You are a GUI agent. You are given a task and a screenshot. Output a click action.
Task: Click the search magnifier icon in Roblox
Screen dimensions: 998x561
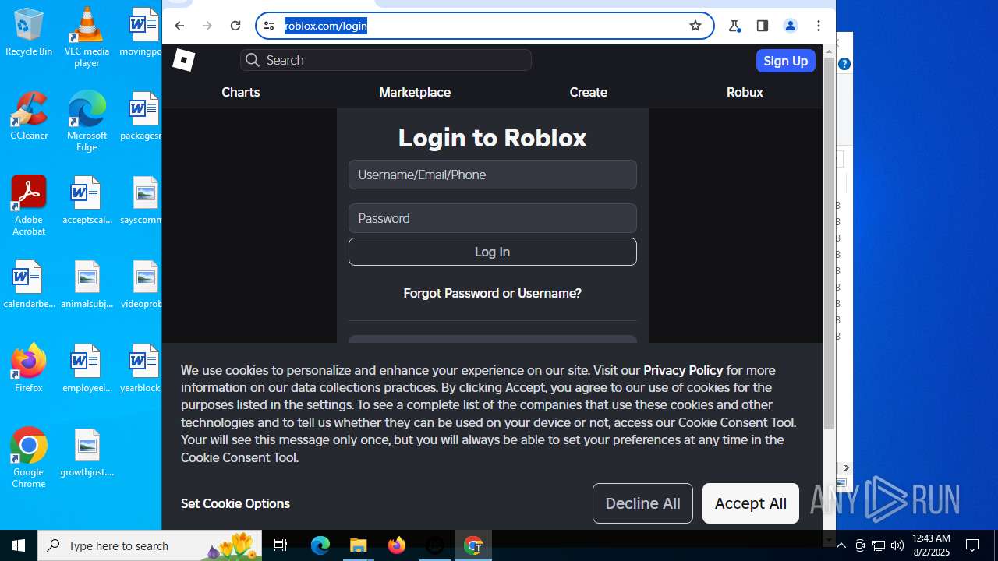click(252, 60)
